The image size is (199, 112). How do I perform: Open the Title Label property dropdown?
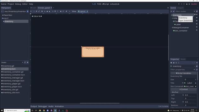[x=196, y=83]
